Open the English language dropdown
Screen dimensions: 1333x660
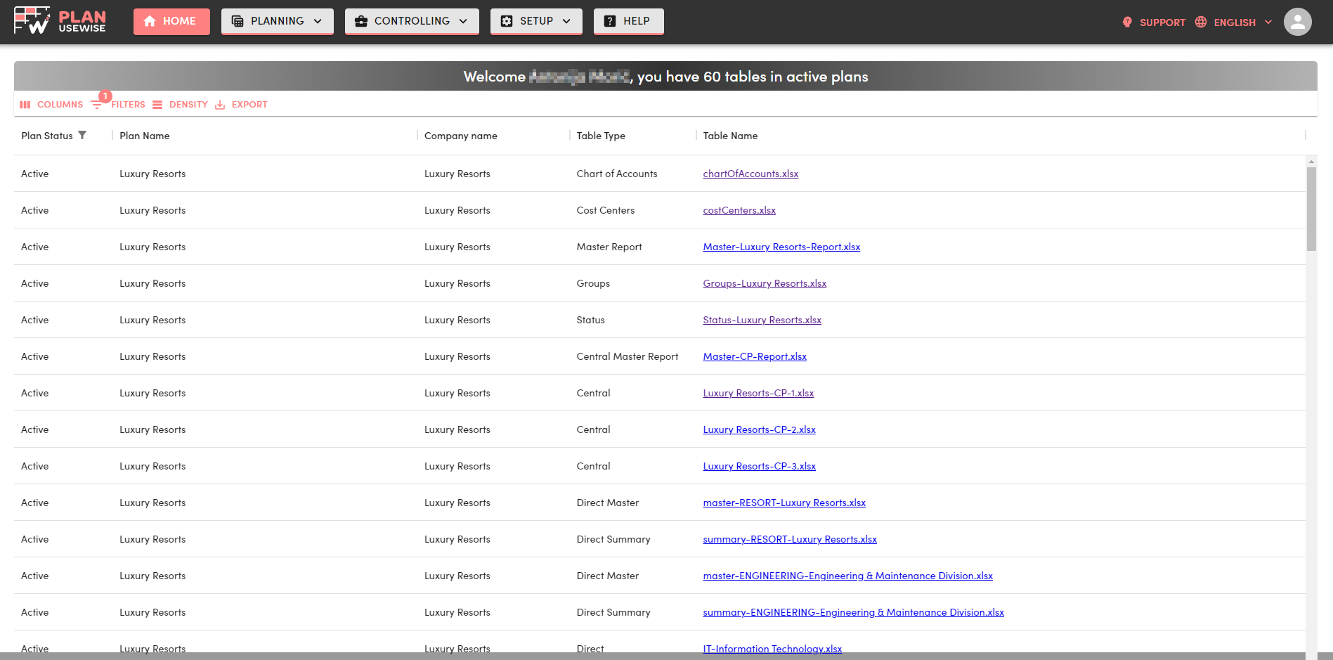click(1242, 22)
